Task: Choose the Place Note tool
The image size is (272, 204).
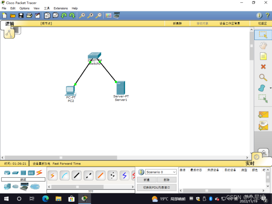Action: pyautogui.click(x=263, y=56)
